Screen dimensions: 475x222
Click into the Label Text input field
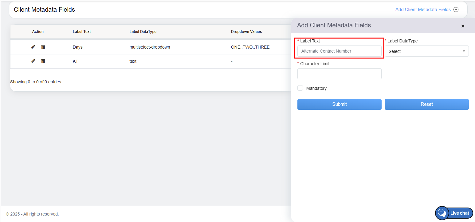(x=339, y=51)
